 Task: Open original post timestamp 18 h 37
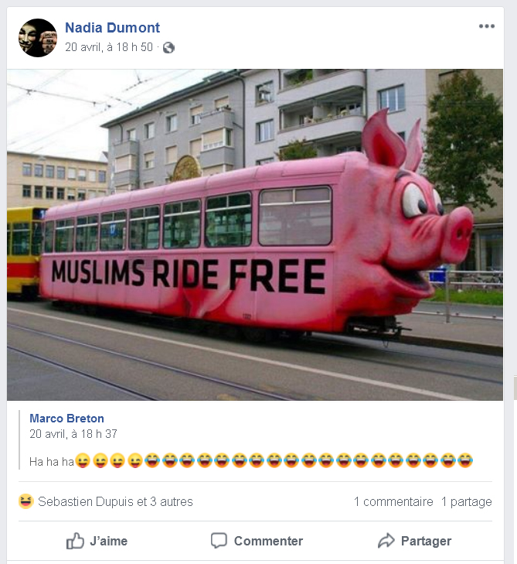73,434
